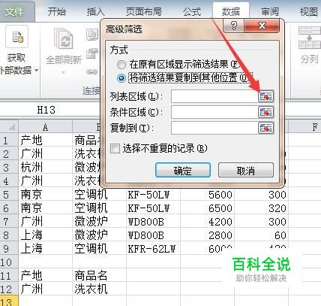Click cell B5 containing 空调机

[x=99, y=195]
